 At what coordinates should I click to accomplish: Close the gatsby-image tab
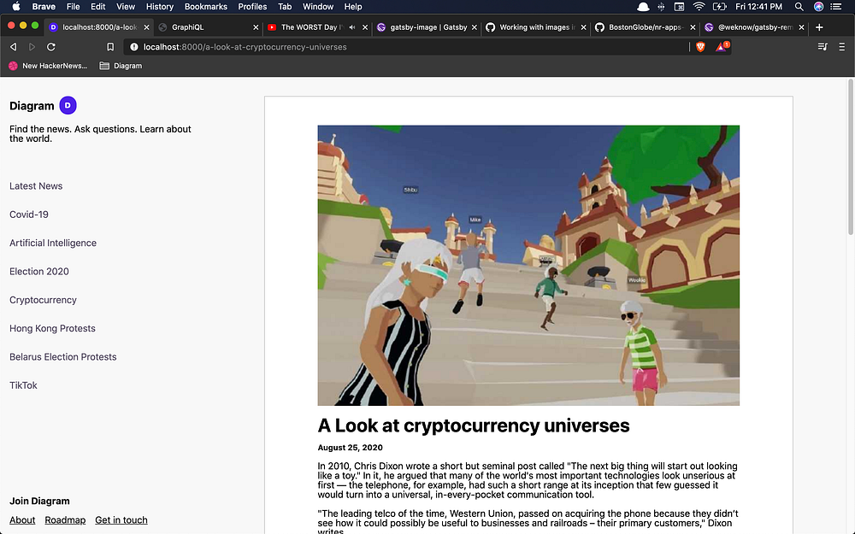pos(475,27)
